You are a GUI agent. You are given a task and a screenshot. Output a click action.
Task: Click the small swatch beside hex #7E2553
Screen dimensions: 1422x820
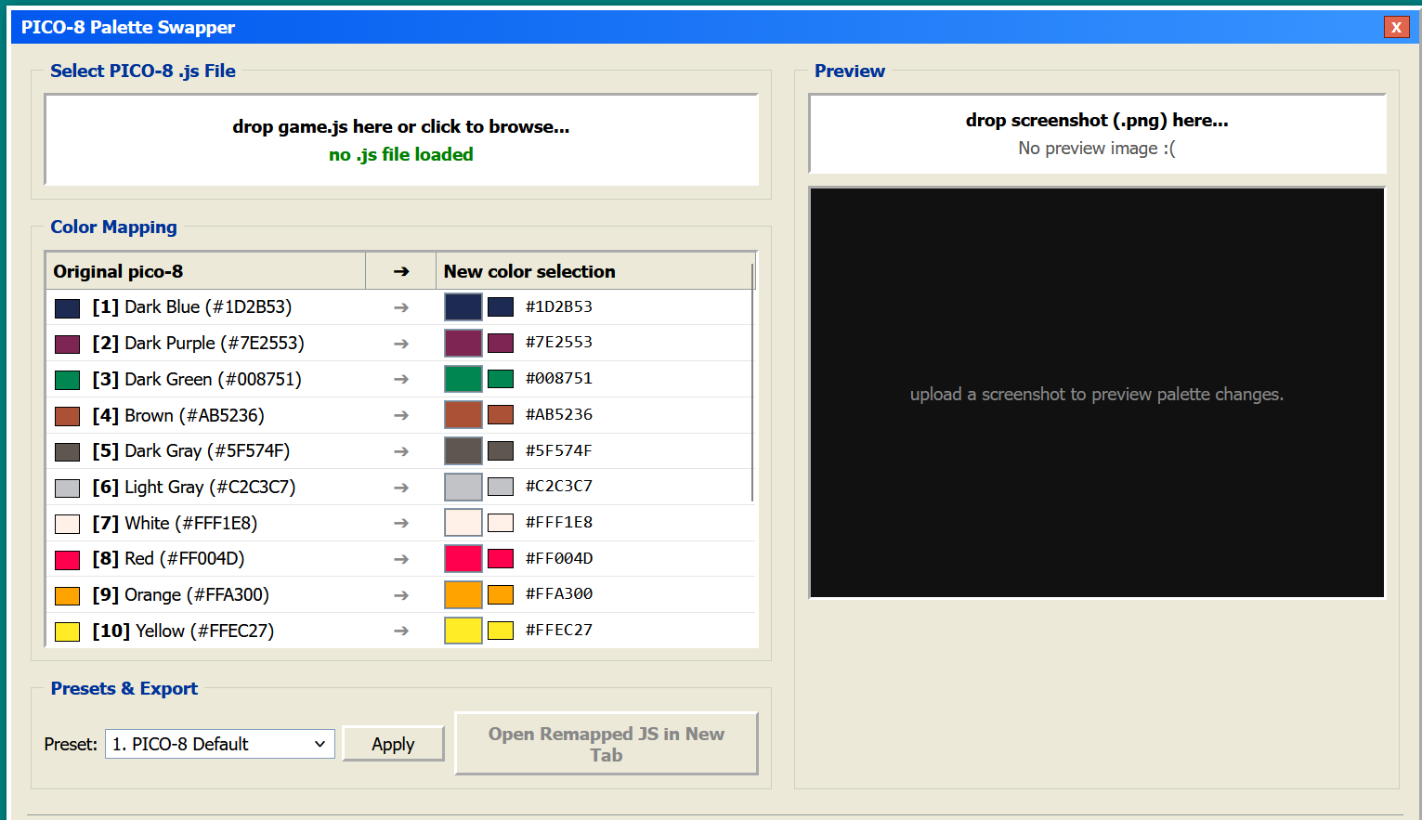tap(501, 343)
